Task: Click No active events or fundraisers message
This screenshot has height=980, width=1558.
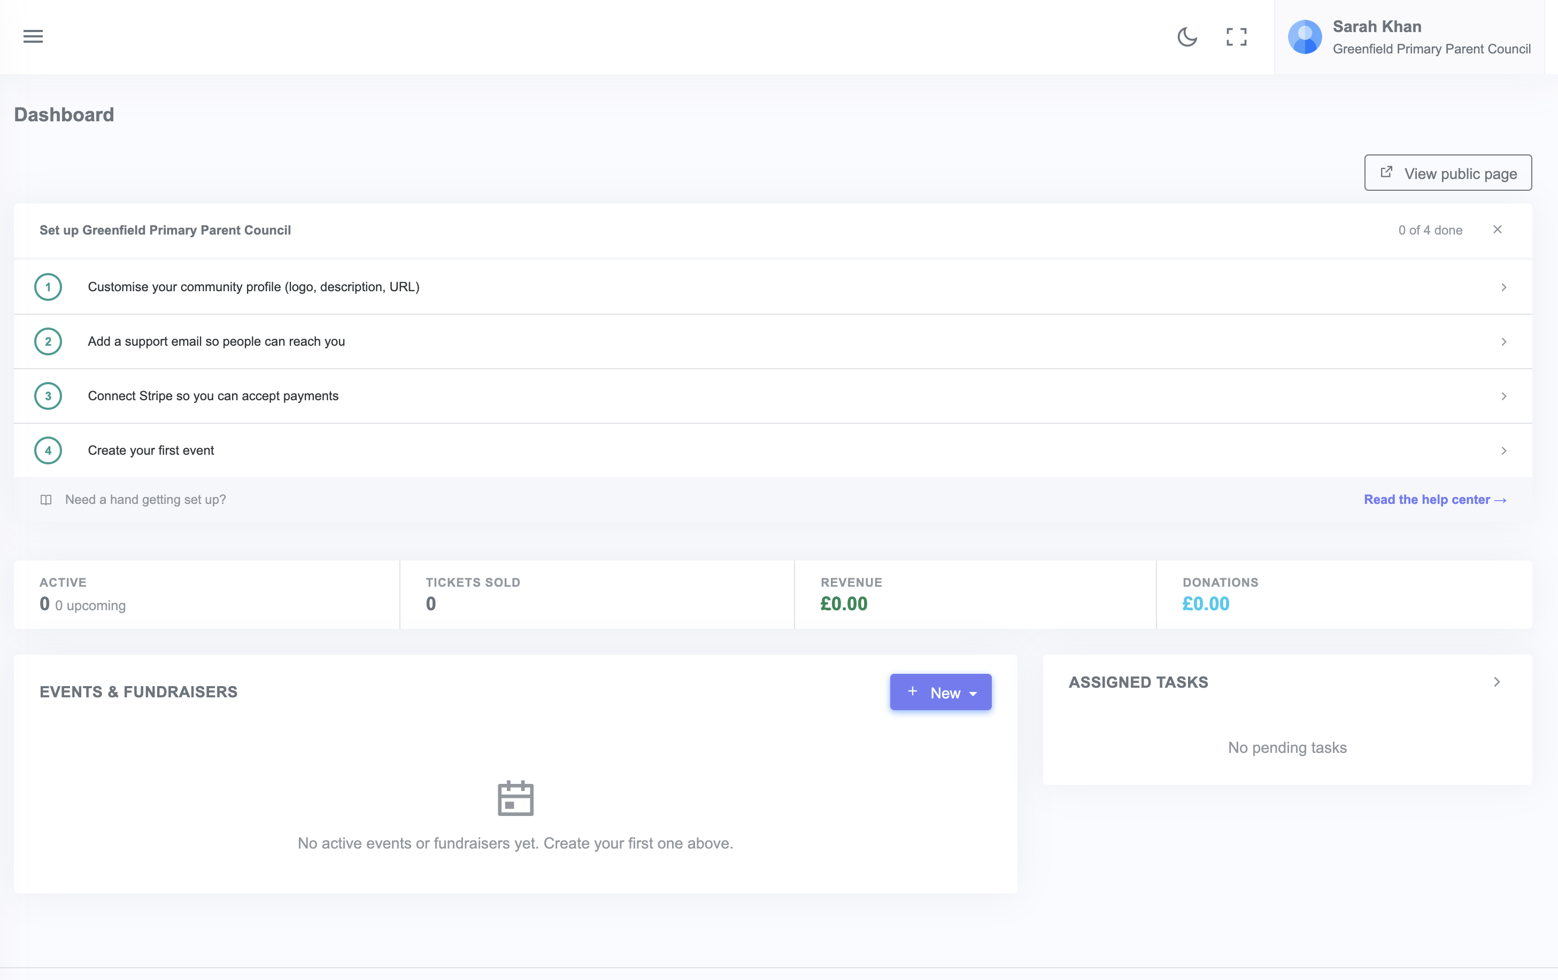Action: [x=515, y=843]
